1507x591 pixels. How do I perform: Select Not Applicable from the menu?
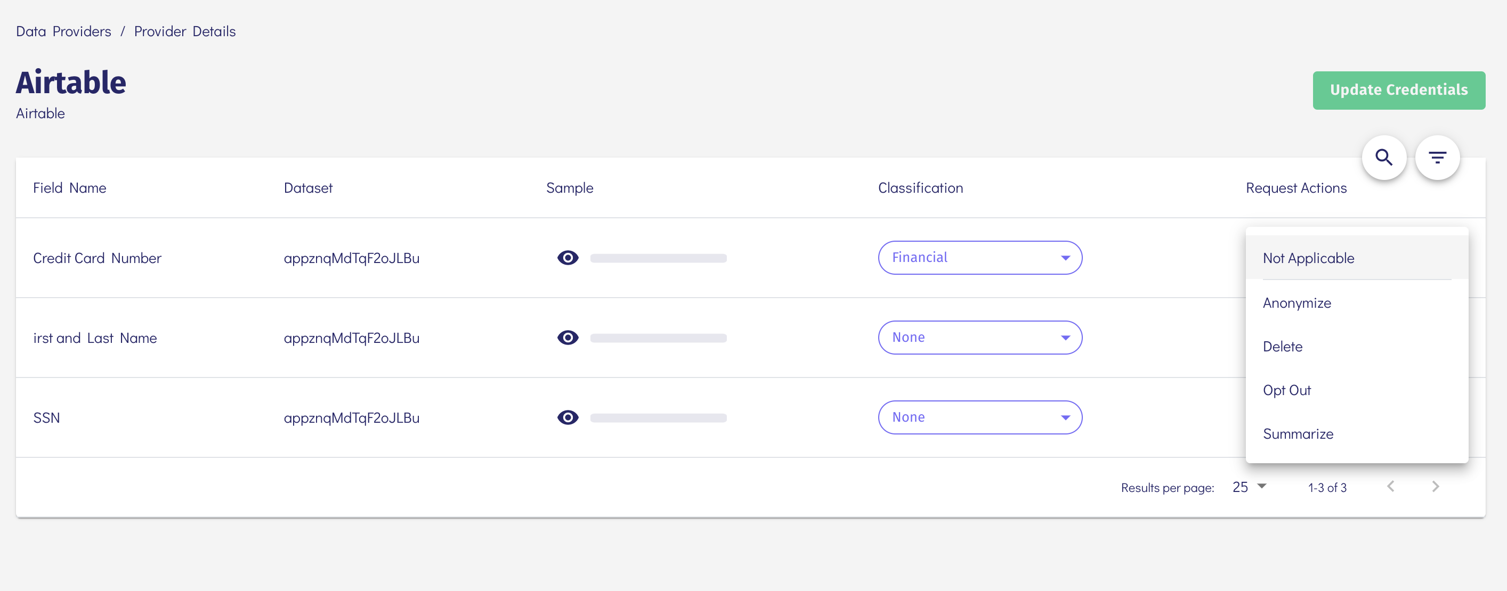pos(1357,258)
